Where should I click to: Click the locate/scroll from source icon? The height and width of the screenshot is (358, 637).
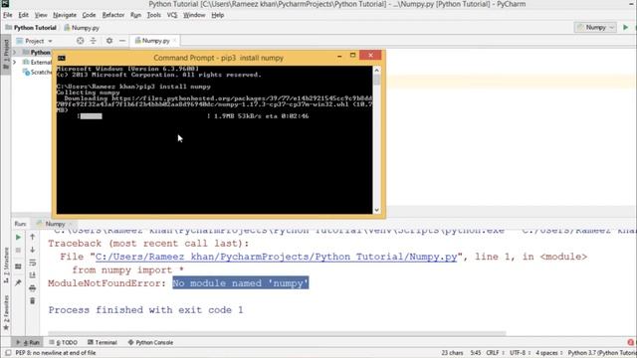tap(80, 41)
